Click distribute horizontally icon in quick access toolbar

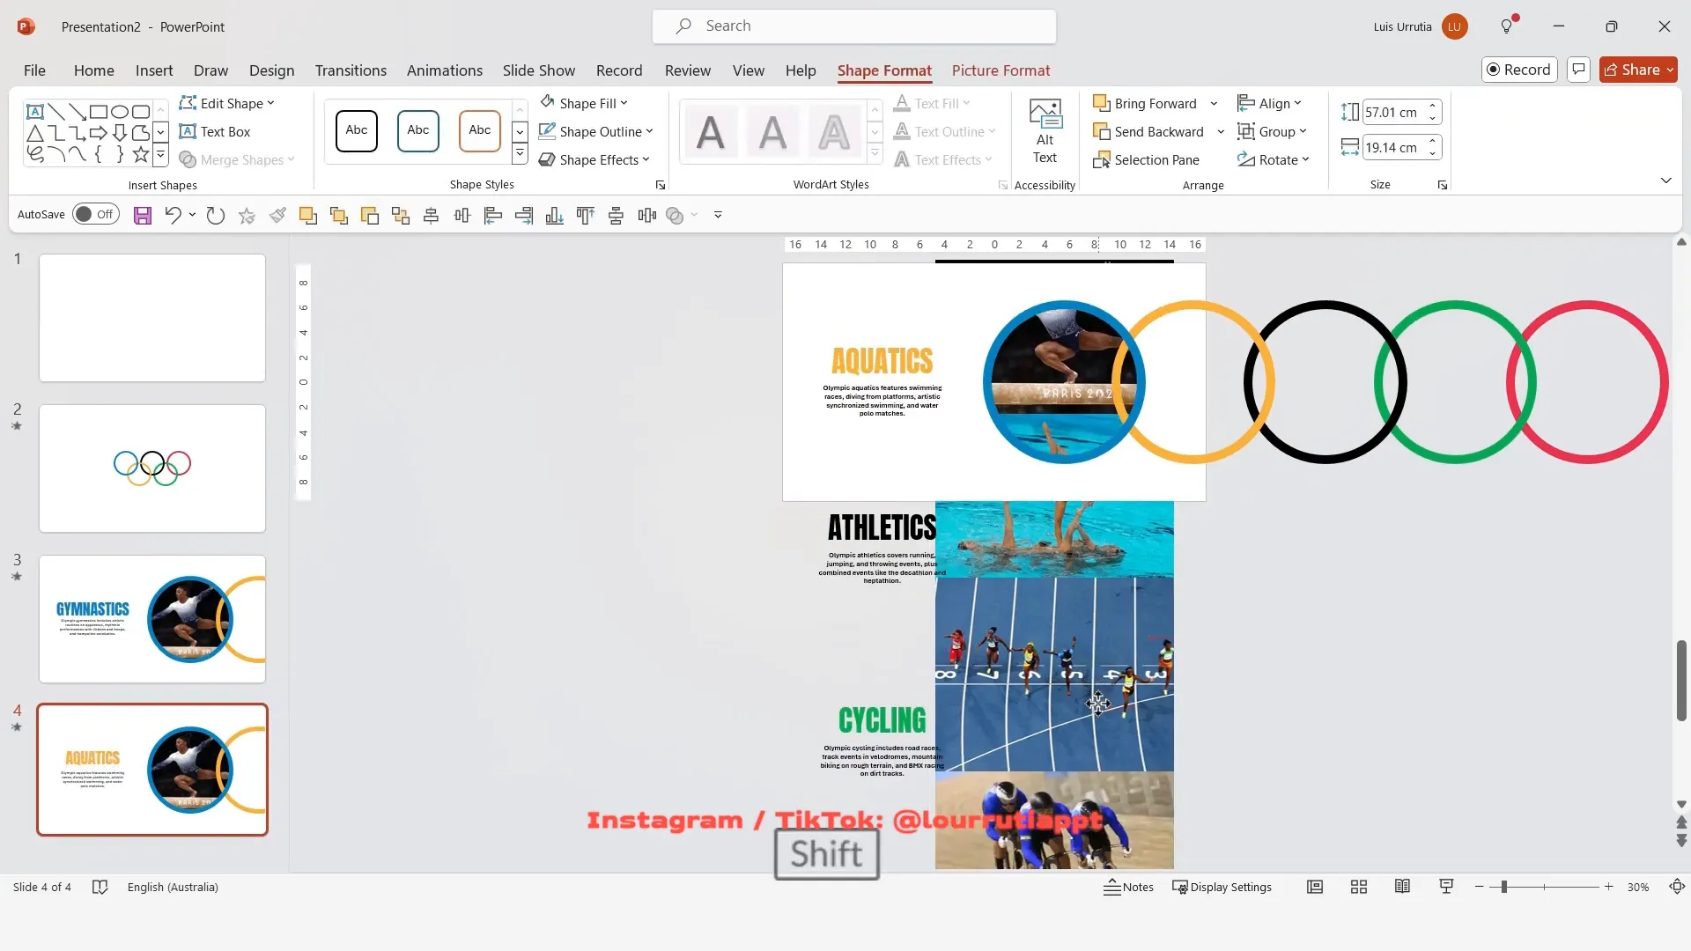[647, 215]
